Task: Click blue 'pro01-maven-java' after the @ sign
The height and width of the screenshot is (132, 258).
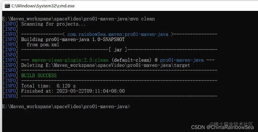Action: (182, 60)
